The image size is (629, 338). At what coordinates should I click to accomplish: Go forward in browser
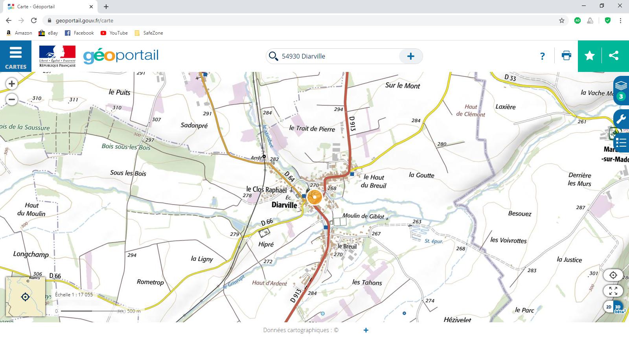[21, 20]
